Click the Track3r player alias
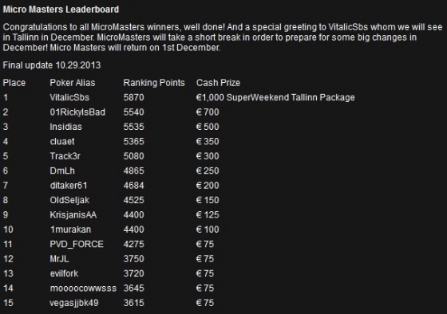The image size is (447, 314). point(65,156)
